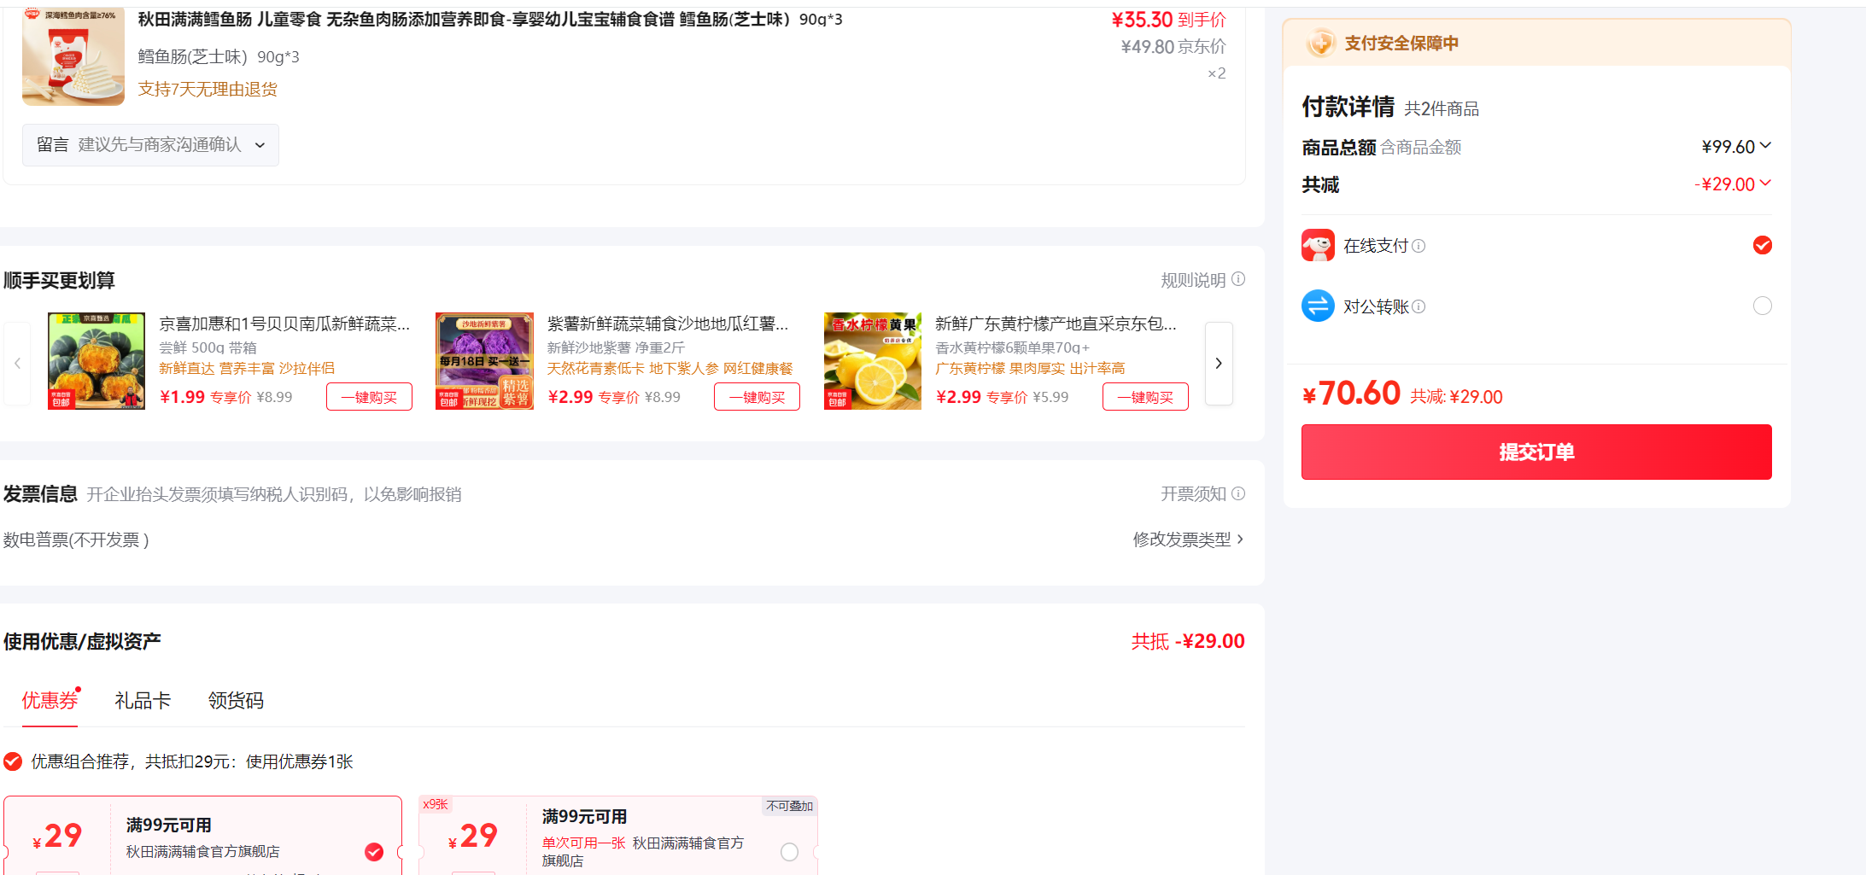1866x875 pixels.
Task: Open the 新鲜广东黄柠檬 product title
Action: (1056, 324)
